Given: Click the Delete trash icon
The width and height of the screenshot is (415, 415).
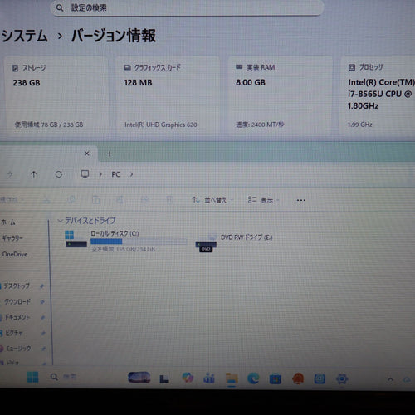Looking at the screenshot, I should point(169,199).
